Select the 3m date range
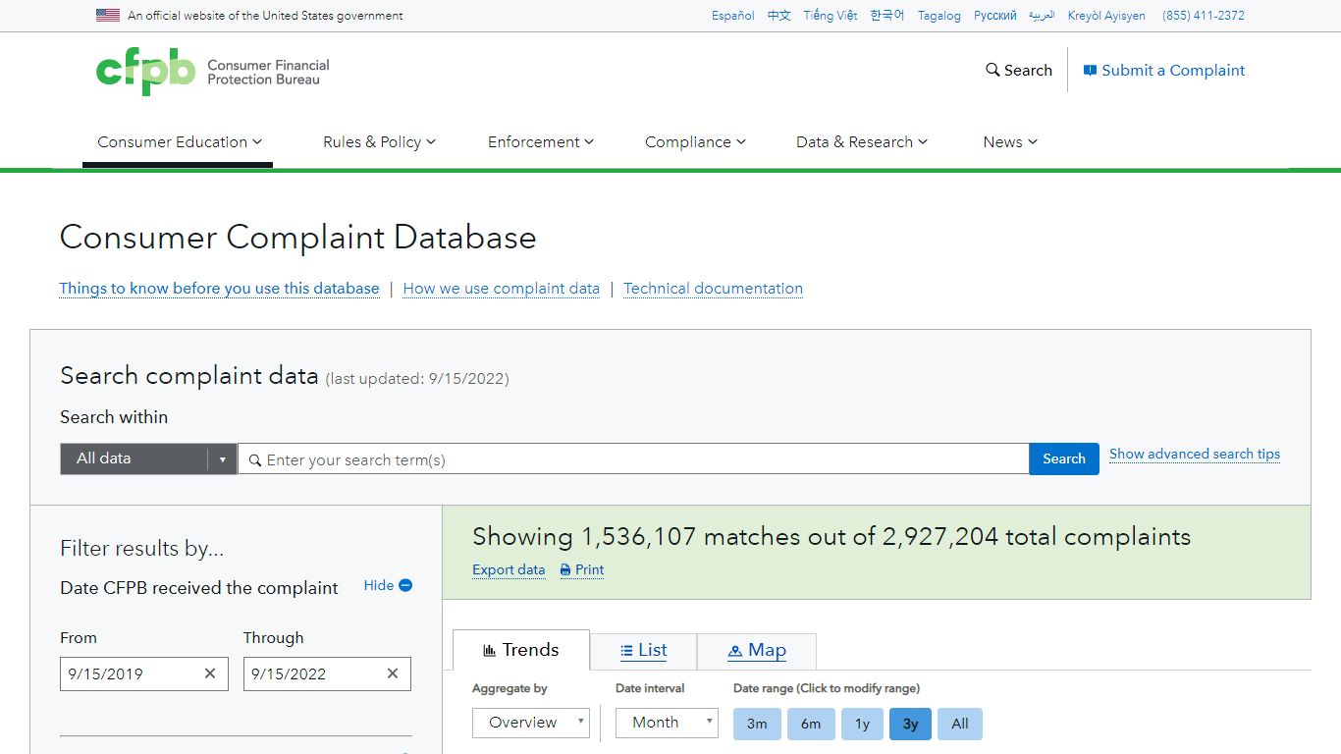1341x754 pixels. pos(757,724)
